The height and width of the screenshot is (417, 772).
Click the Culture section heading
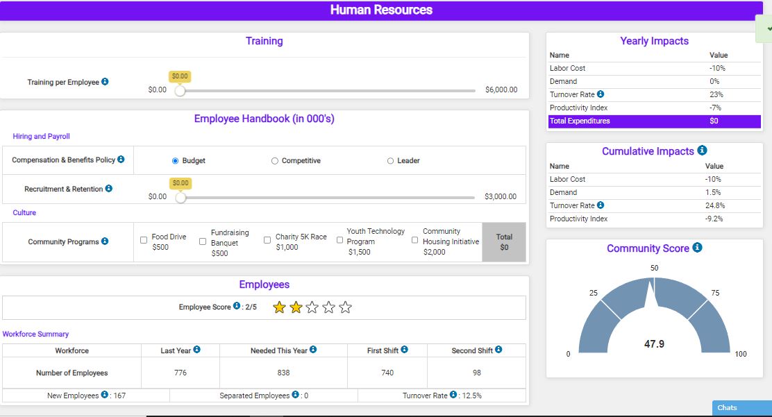24,213
